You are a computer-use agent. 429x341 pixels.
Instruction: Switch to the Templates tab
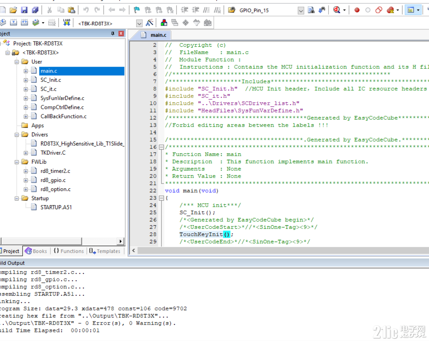[x=105, y=251]
